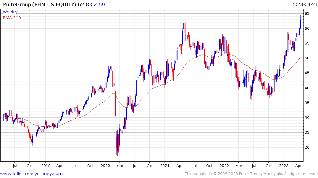318x178 pixels.
Task: Click the 2020 time axis label
Action: coord(105,166)
